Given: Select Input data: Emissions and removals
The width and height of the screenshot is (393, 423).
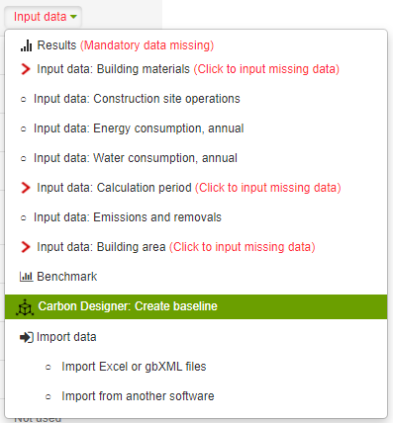Looking at the screenshot, I should (x=128, y=217).
